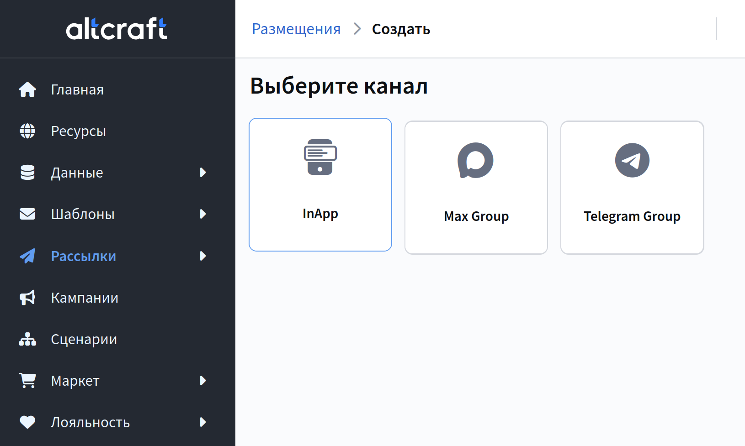Expand the Данные submenu arrow
Viewport: 745px width, 446px height.
click(203, 173)
